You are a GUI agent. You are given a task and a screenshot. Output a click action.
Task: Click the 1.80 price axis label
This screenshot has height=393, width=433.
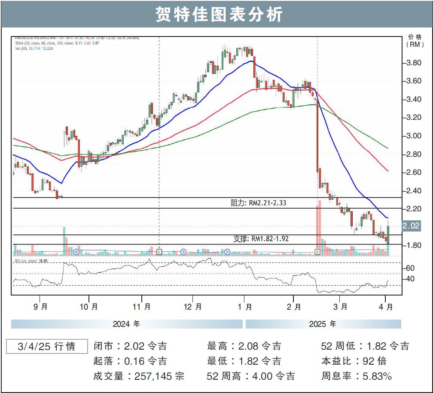[x=414, y=245]
